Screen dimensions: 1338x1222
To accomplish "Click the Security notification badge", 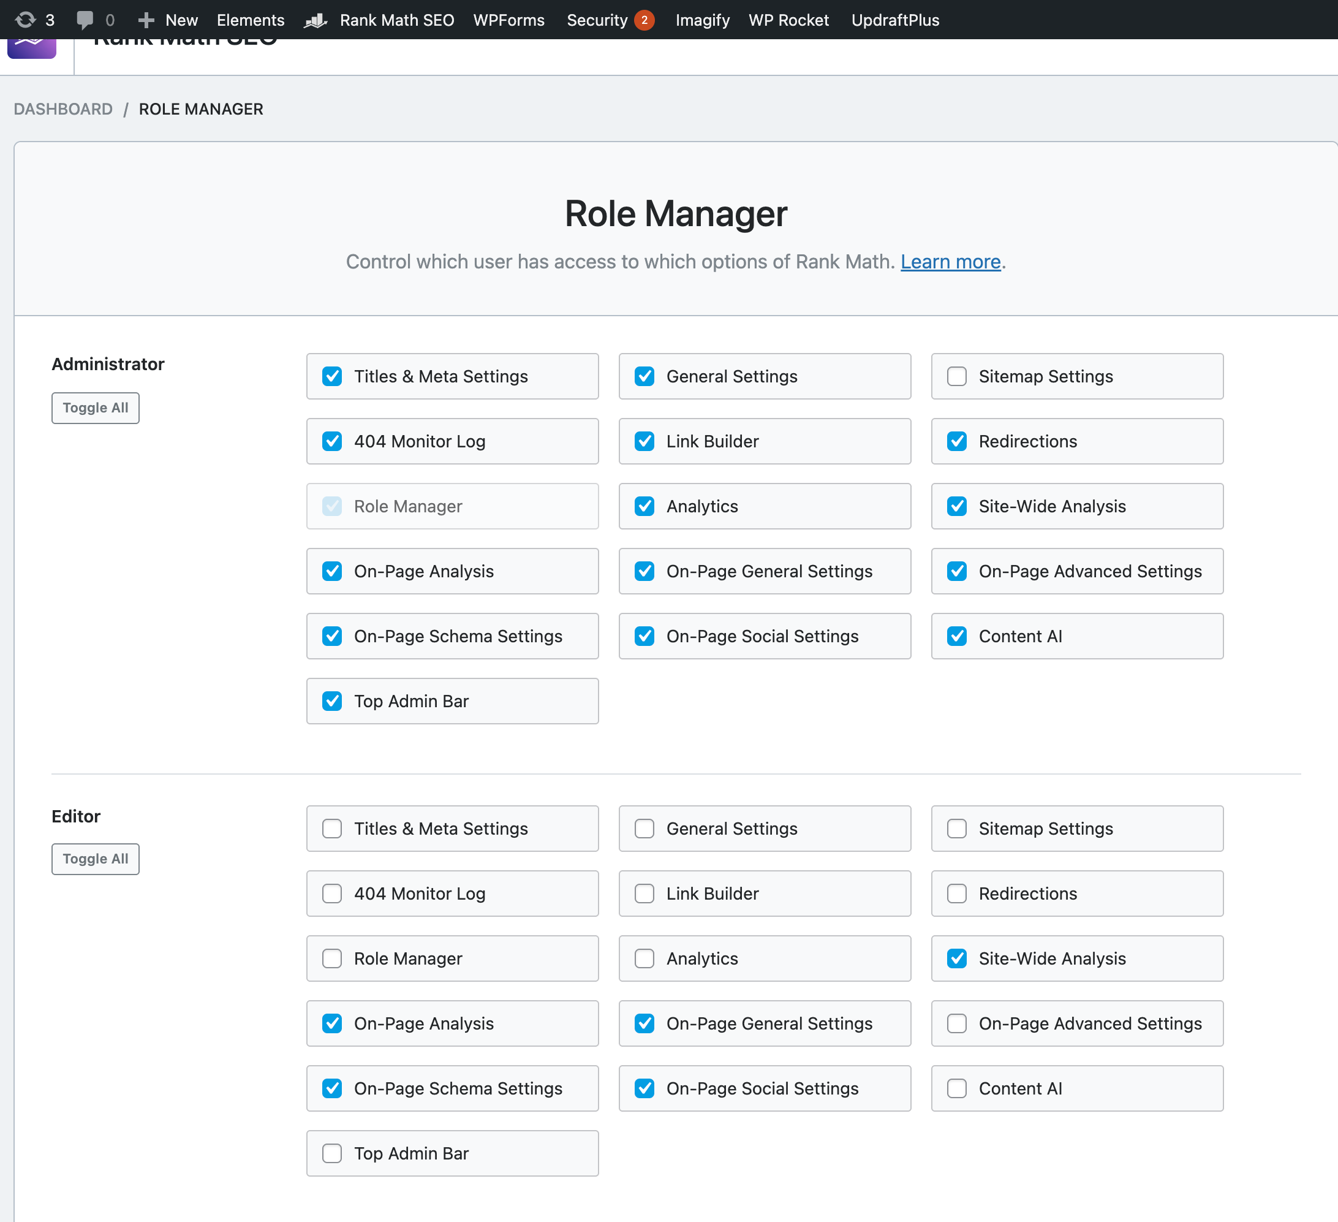I will tap(643, 20).
